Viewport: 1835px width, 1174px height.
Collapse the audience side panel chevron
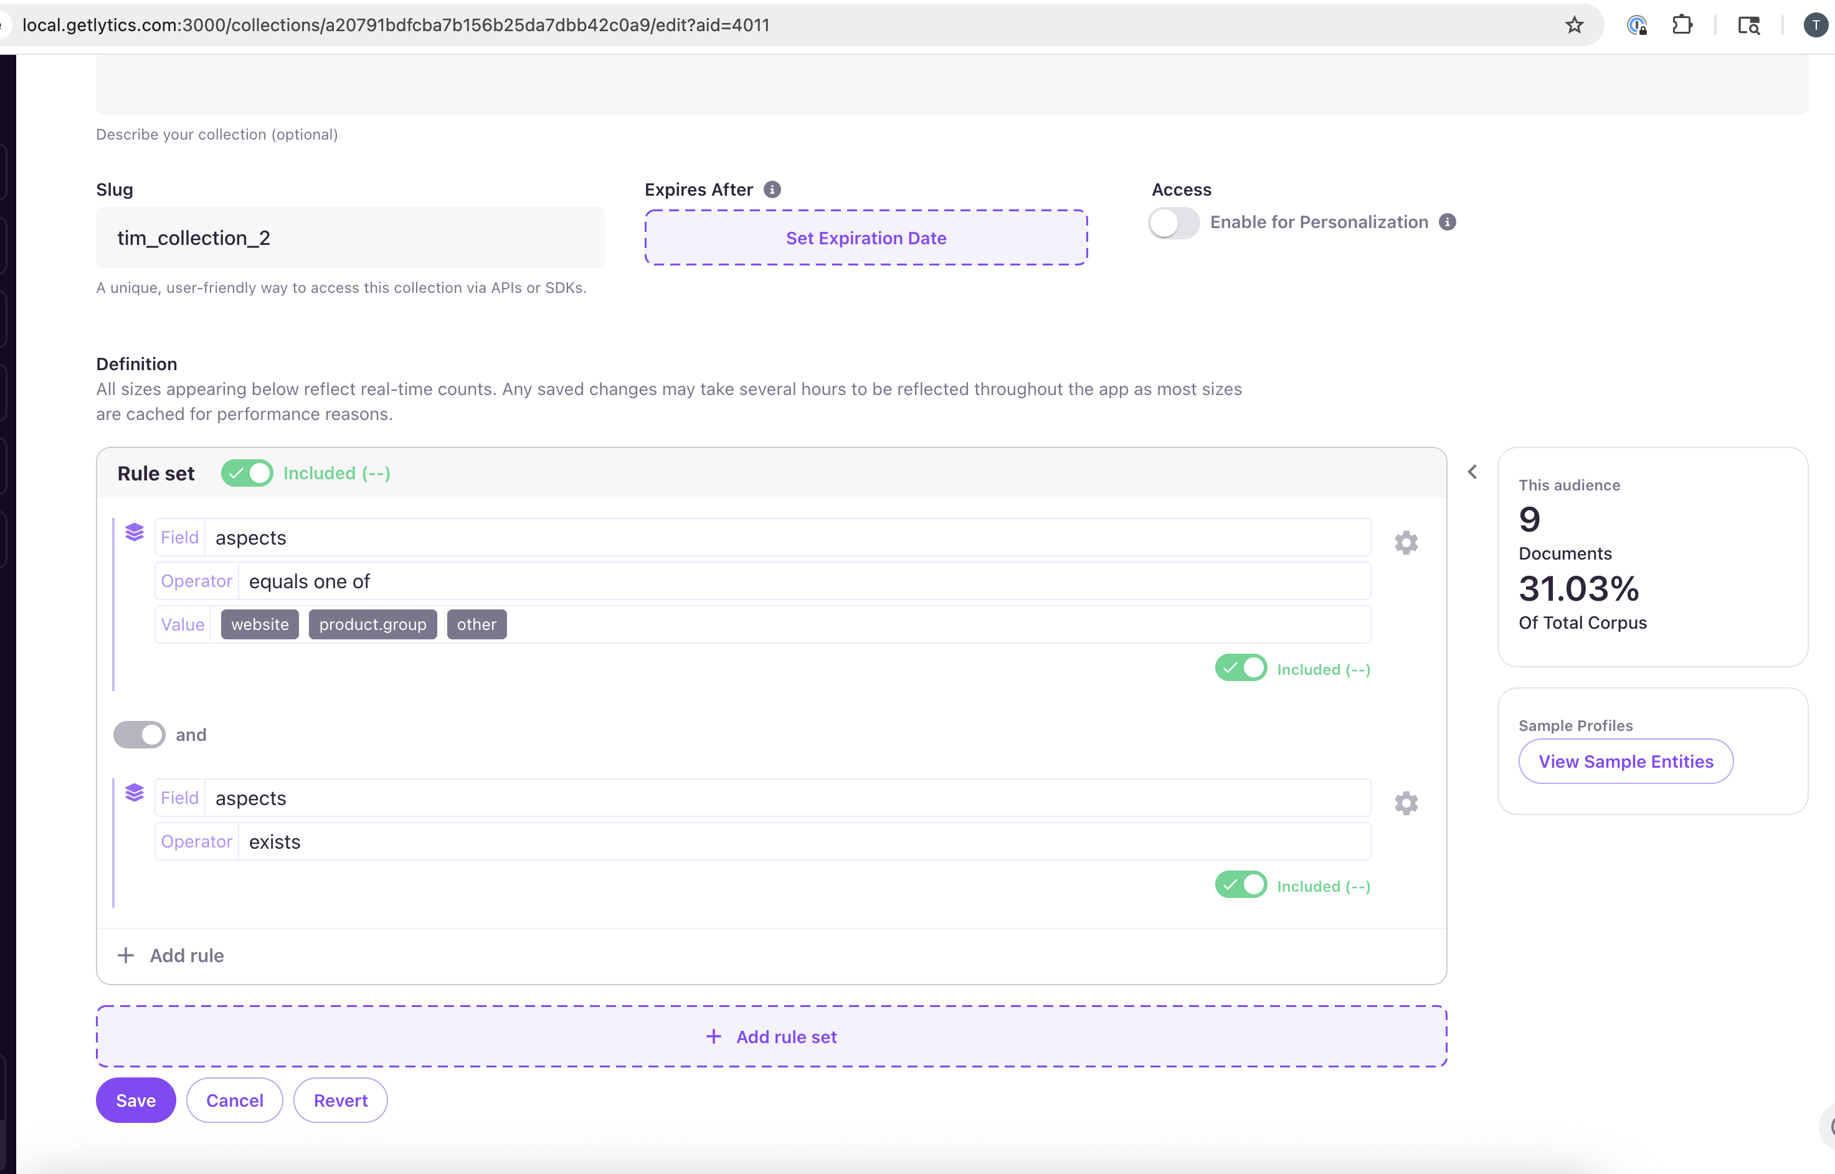(x=1472, y=472)
